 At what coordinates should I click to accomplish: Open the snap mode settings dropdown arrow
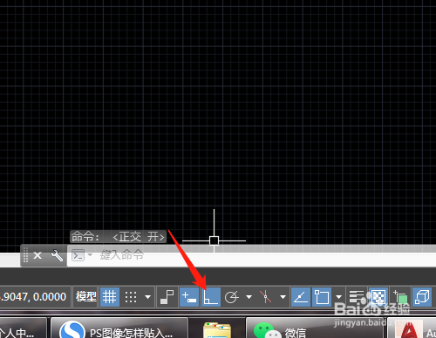pyautogui.click(x=148, y=297)
